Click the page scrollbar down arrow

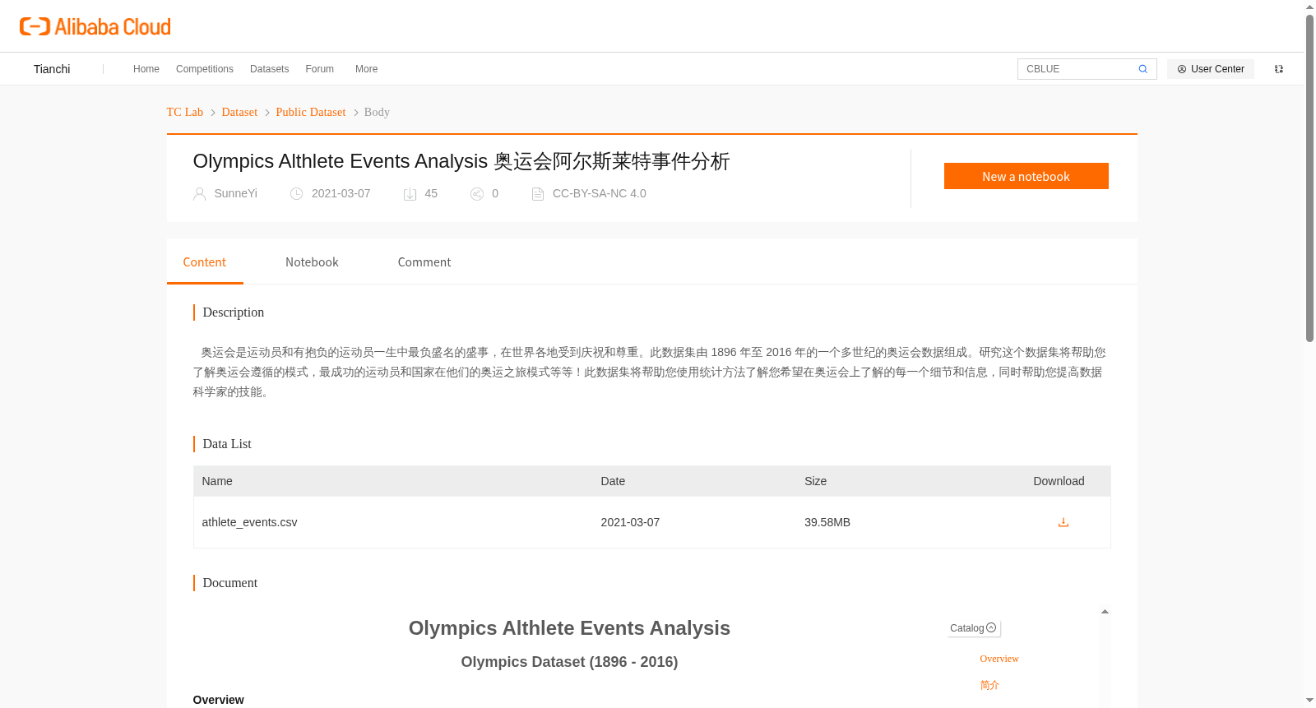(1309, 701)
